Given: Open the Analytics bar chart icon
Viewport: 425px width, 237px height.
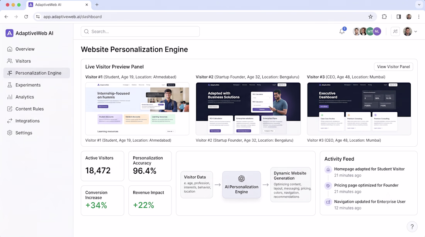Looking at the screenshot, I should pyautogui.click(x=10, y=97).
